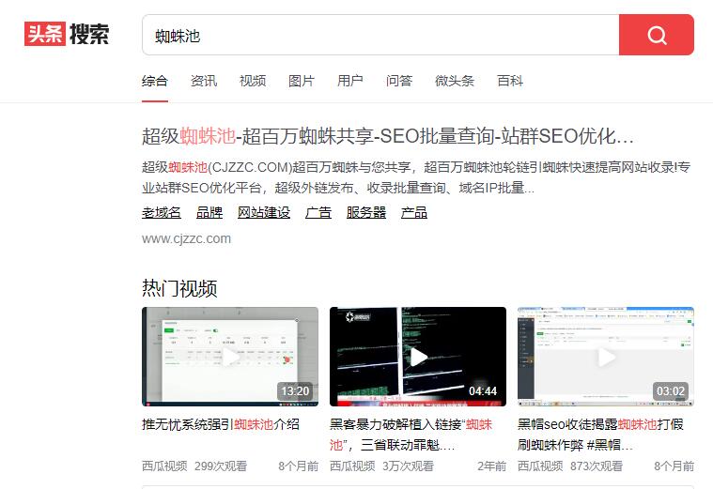
Task: Switch to the 视频 tab
Action: coord(253,81)
